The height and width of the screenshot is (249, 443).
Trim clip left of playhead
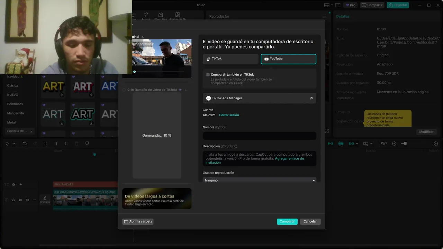point(56,144)
